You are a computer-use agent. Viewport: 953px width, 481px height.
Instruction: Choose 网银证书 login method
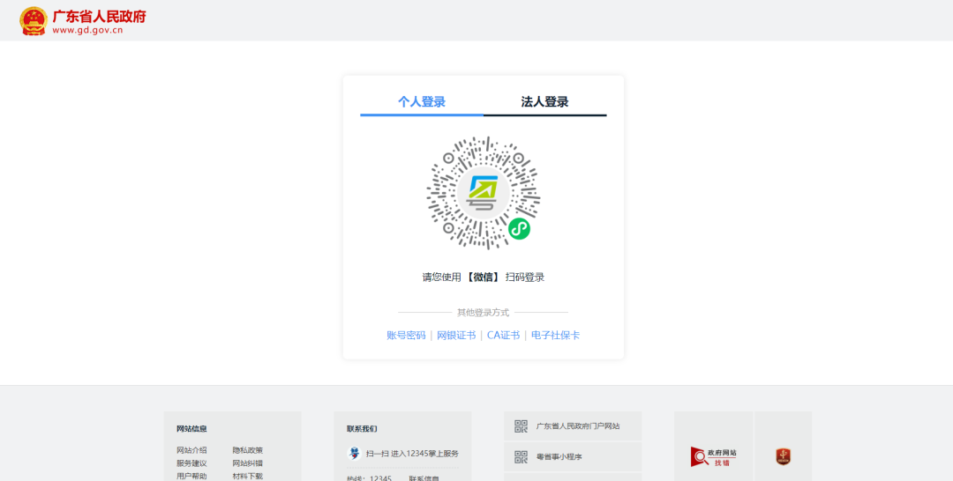pos(456,336)
